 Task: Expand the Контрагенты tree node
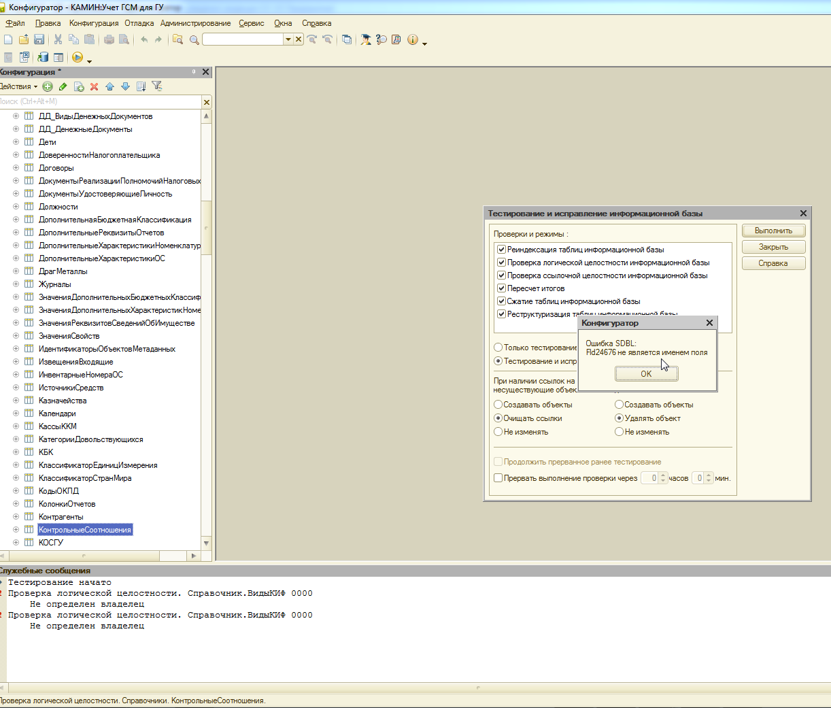(16, 517)
